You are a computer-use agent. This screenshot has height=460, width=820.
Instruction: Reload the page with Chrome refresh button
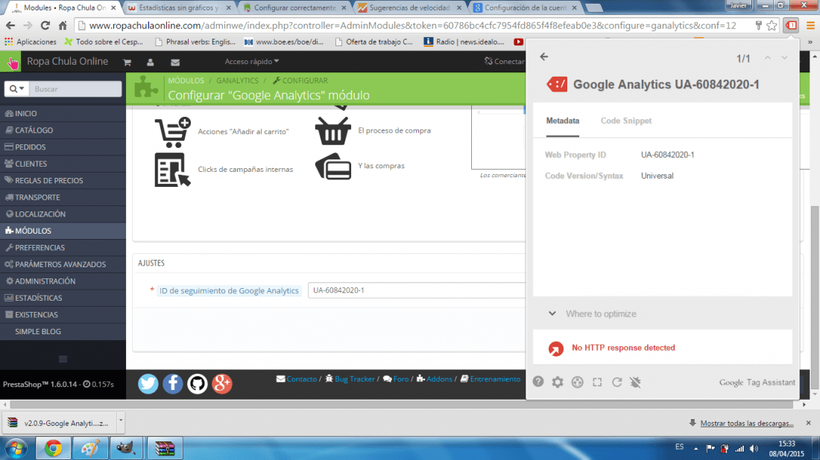(45, 25)
